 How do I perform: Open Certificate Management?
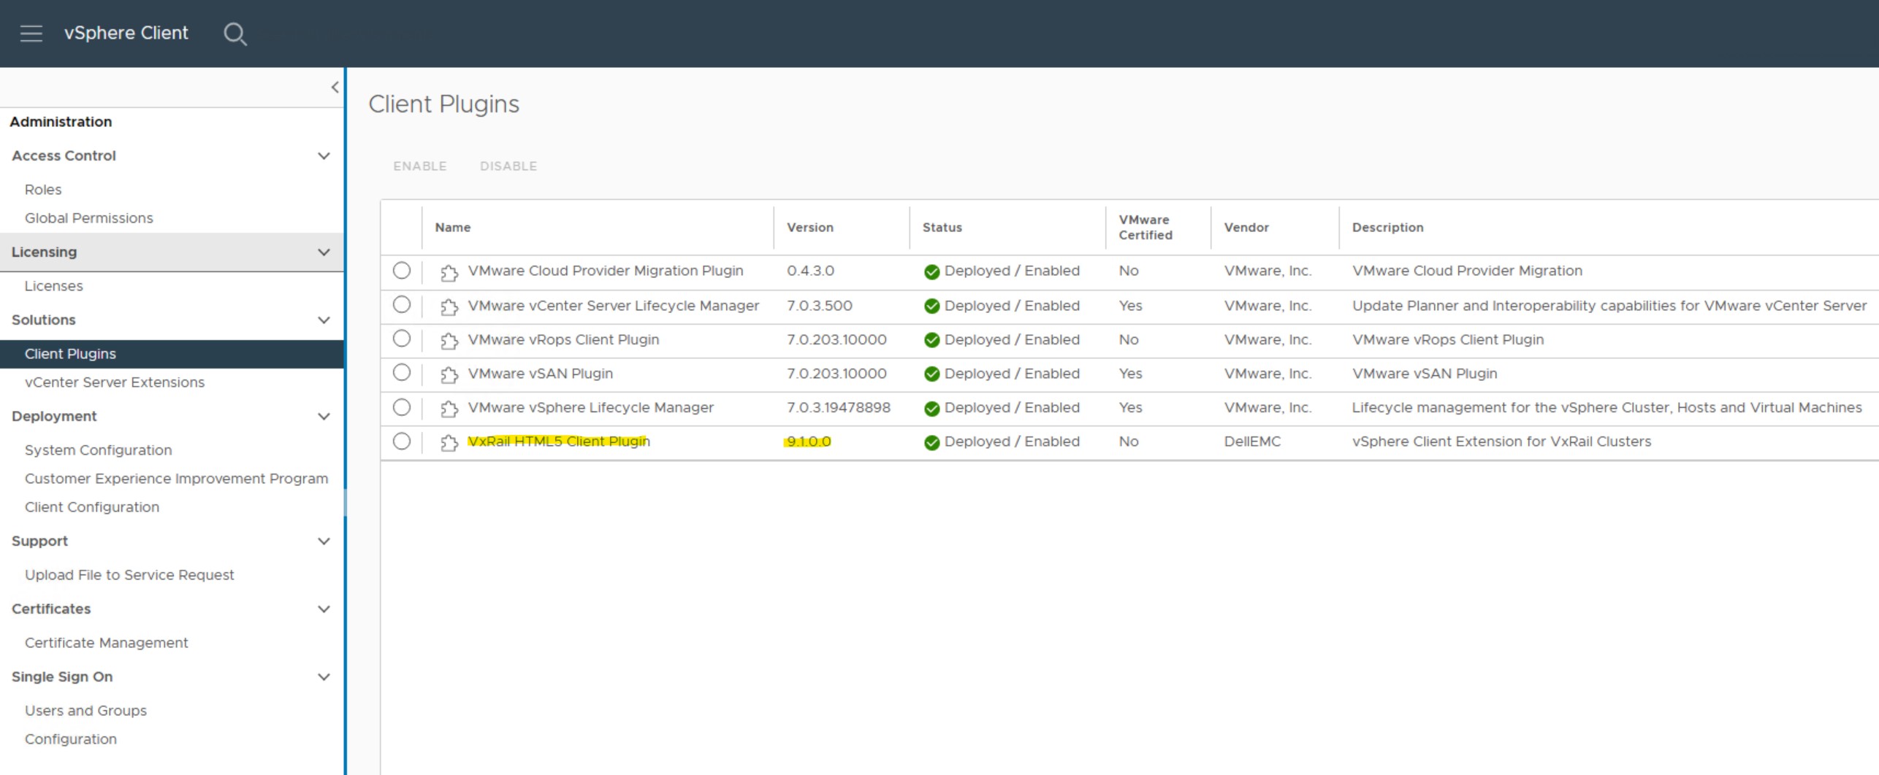click(x=106, y=642)
